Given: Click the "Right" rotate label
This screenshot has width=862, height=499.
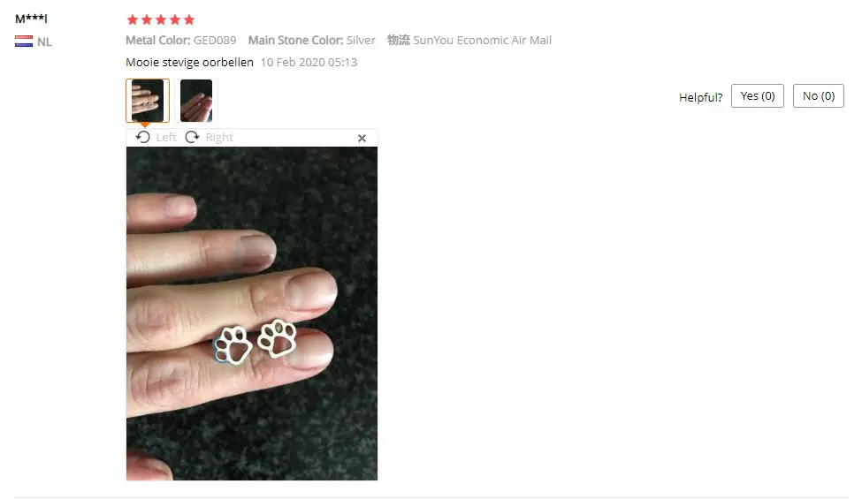Looking at the screenshot, I should 219,137.
